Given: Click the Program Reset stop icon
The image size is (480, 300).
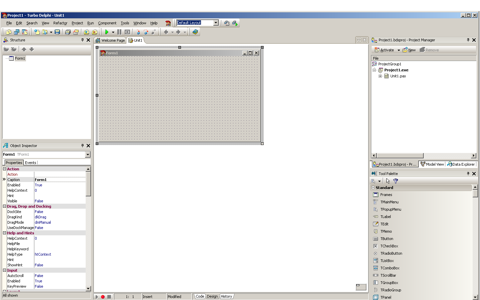Looking at the screenshot, I should [x=127, y=32].
